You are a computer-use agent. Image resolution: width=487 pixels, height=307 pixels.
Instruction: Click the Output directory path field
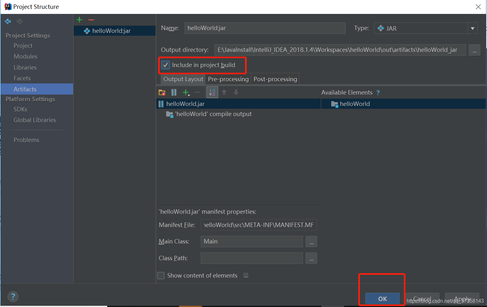click(x=340, y=50)
